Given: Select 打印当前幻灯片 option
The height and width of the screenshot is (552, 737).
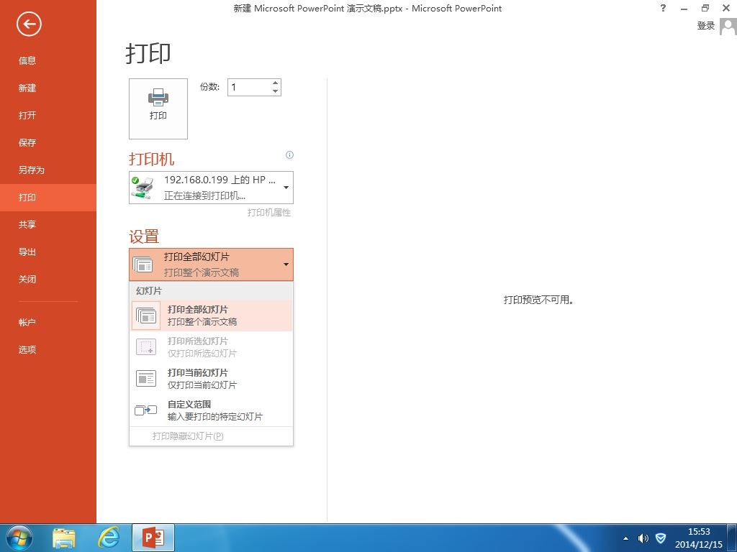Looking at the screenshot, I should tap(211, 378).
